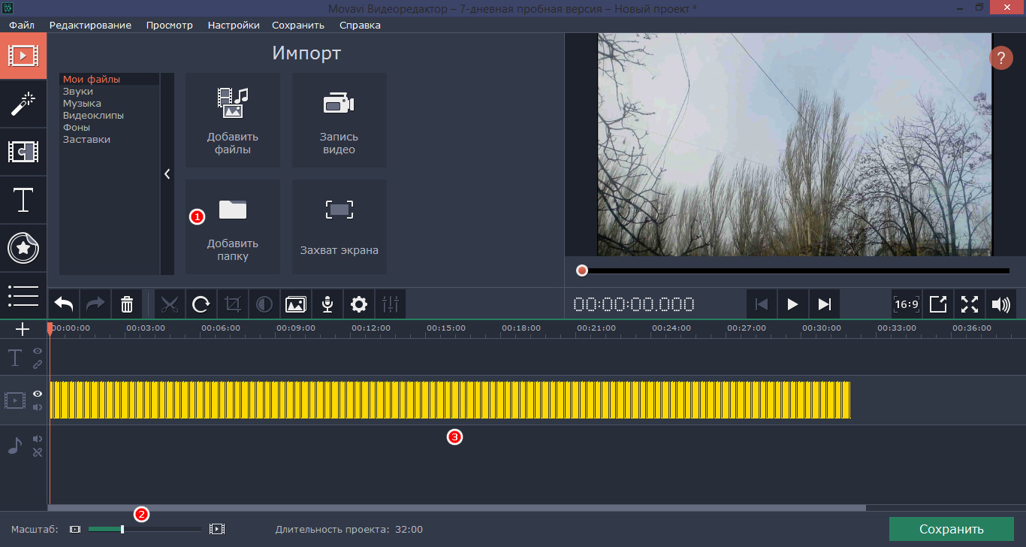The height and width of the screenshot is (547, 1026).
Task: Select Звуки category
Action: pyautogui.click(x=110, y=91)
